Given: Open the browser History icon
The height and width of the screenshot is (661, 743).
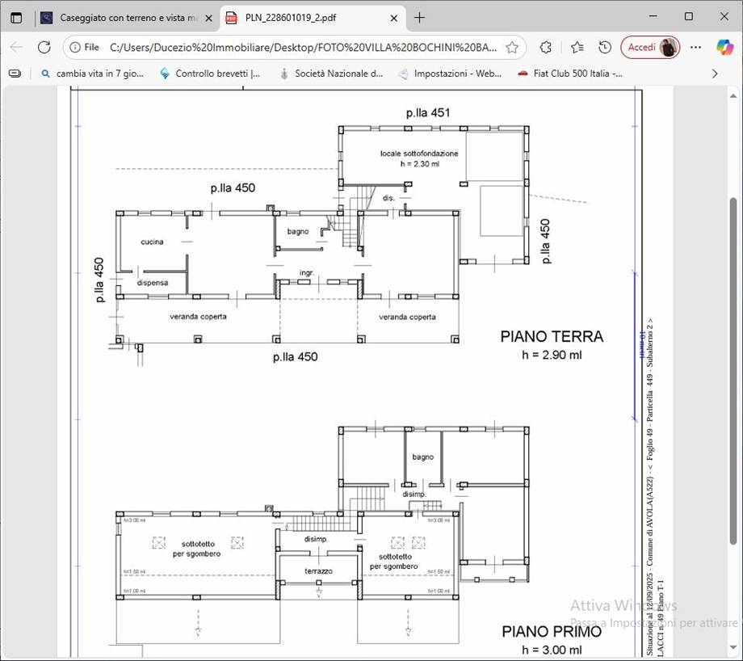Looking at the screenshot, I should (604, 47).
